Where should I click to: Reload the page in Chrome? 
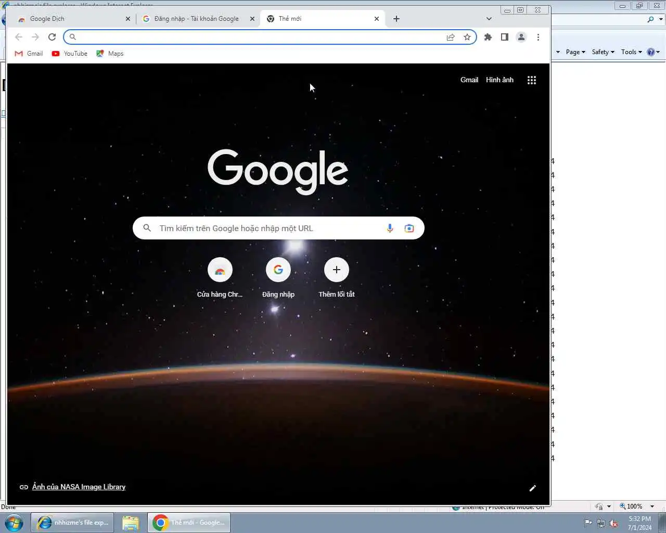[52, 37]
